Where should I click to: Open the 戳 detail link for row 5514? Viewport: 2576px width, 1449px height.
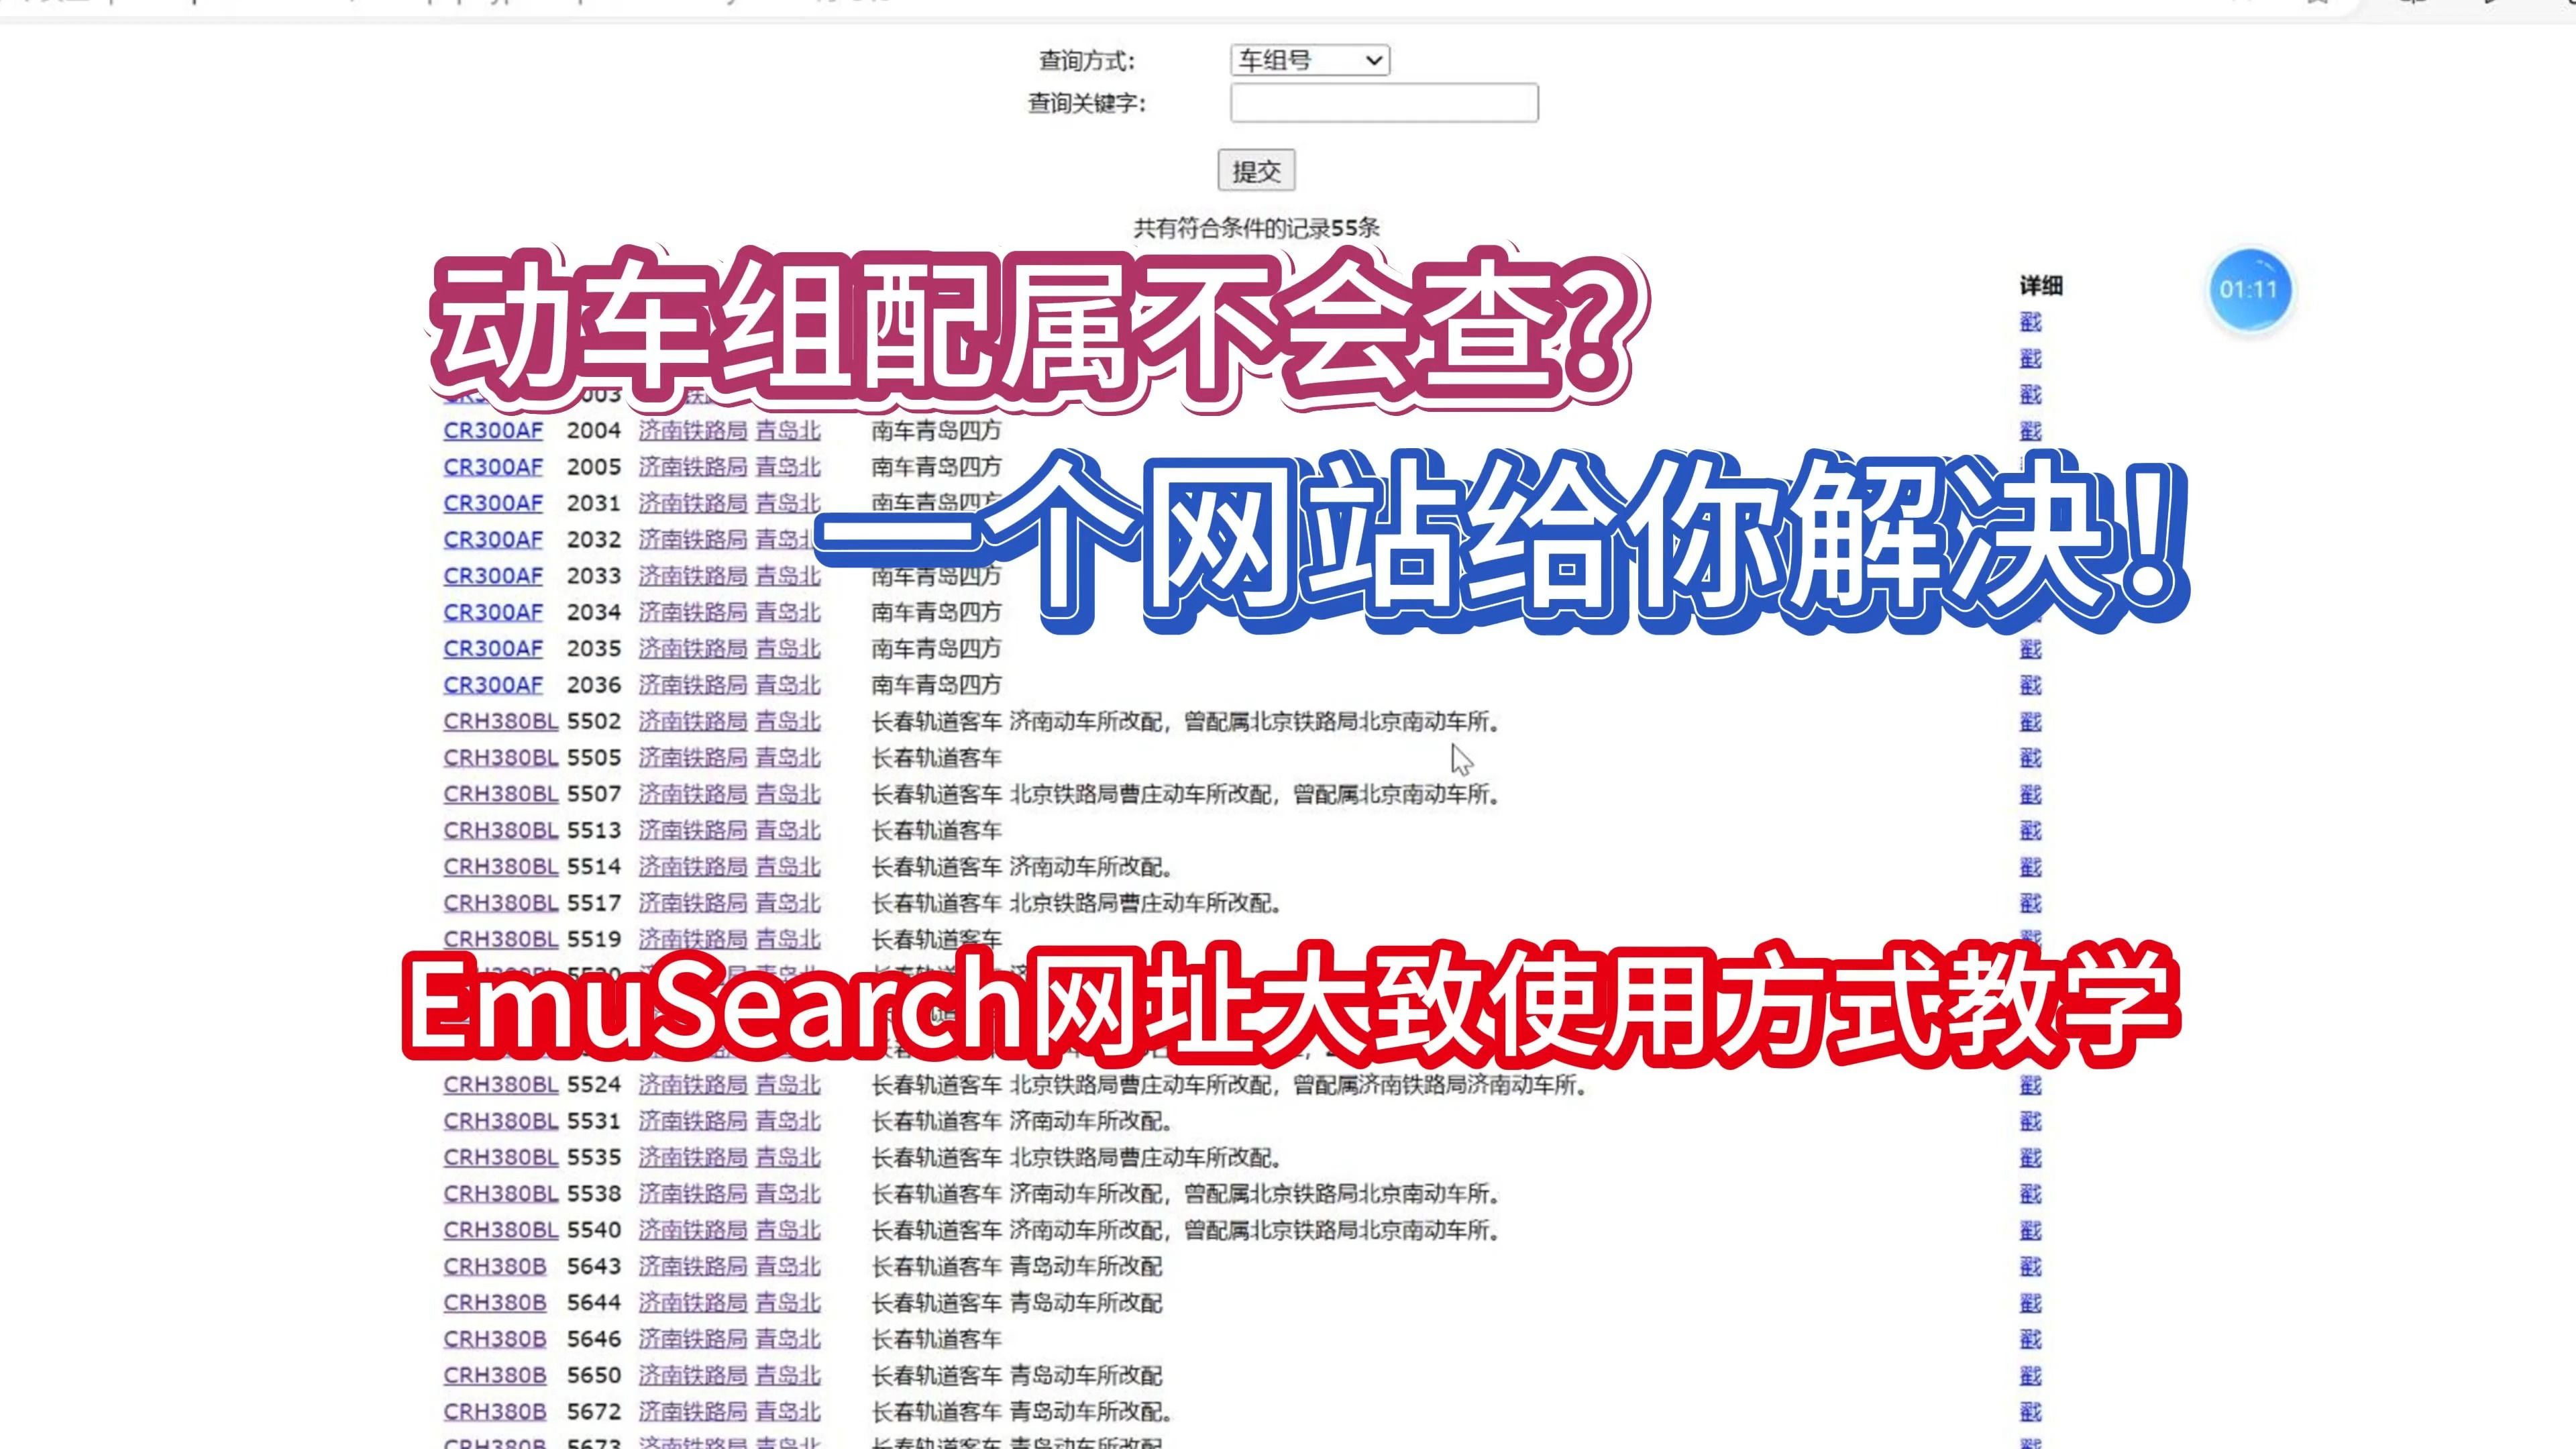point(2030,867)
